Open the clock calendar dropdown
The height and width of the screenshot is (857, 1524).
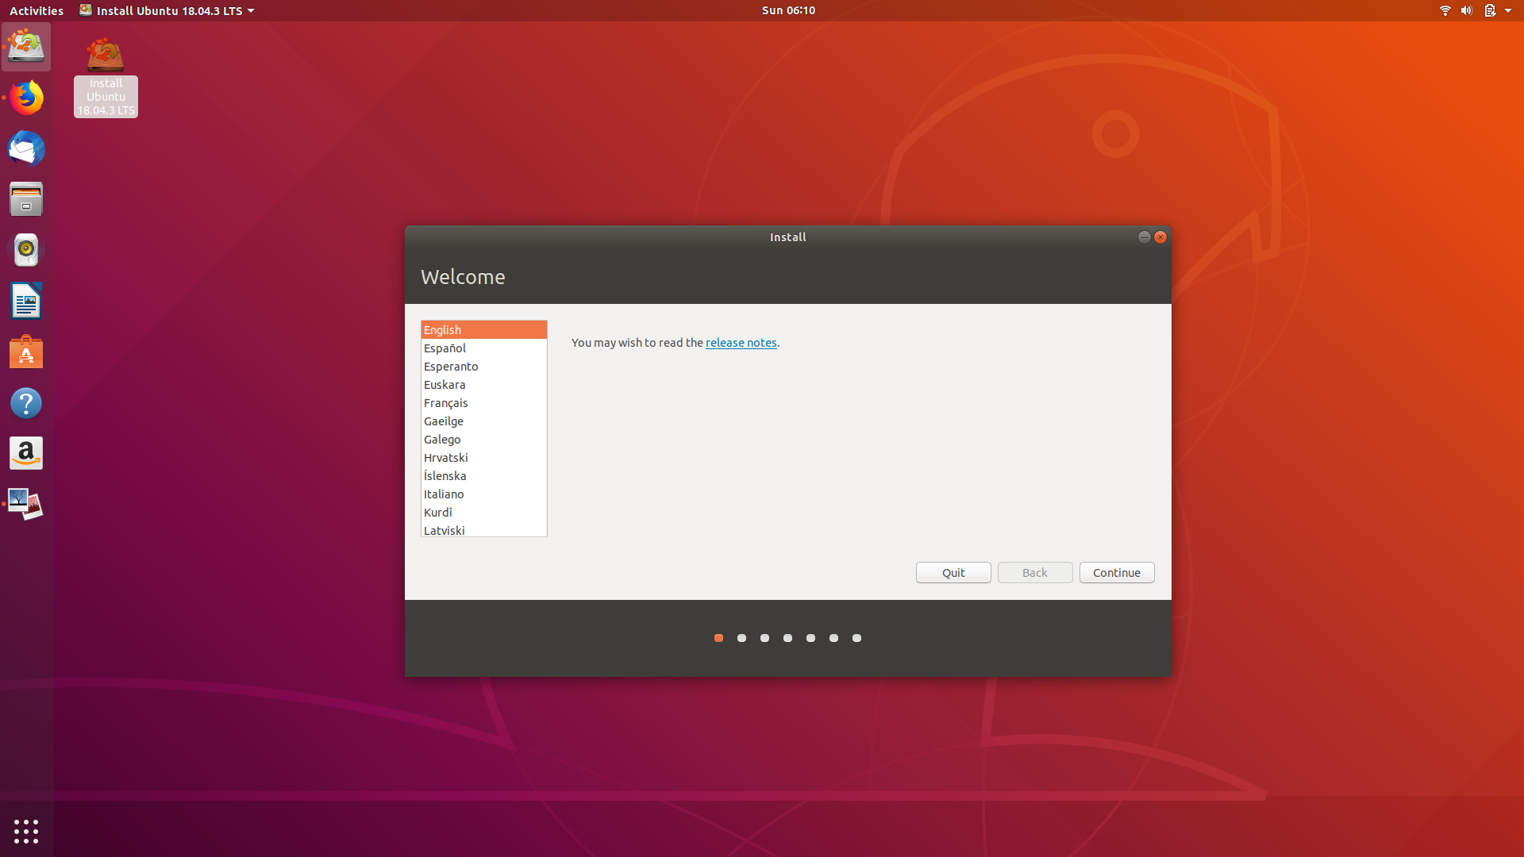pyautogui.click(x=788, y=10)
